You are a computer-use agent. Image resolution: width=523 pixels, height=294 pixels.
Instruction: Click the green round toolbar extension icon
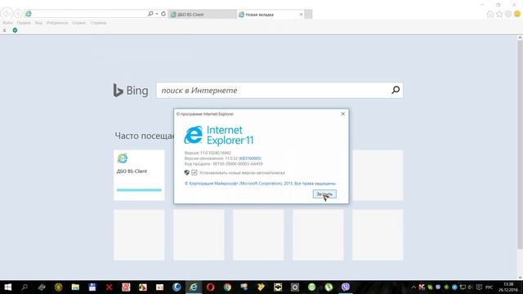tap(15, 30)
